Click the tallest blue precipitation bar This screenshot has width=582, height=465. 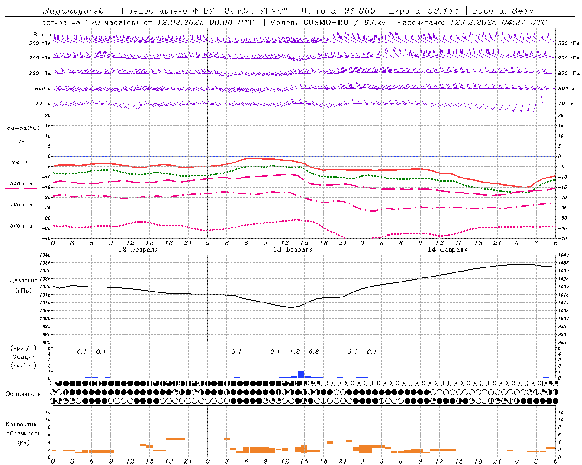(301, 374)
